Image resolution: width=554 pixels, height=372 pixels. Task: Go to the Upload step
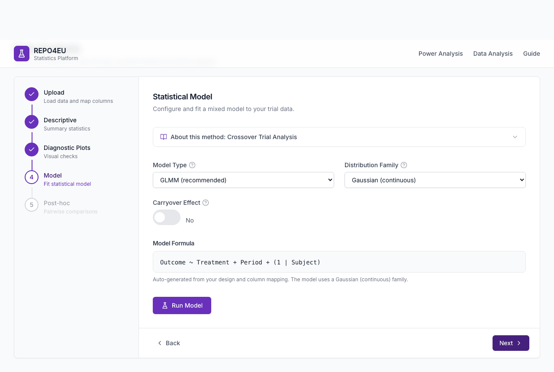[54, 92]
